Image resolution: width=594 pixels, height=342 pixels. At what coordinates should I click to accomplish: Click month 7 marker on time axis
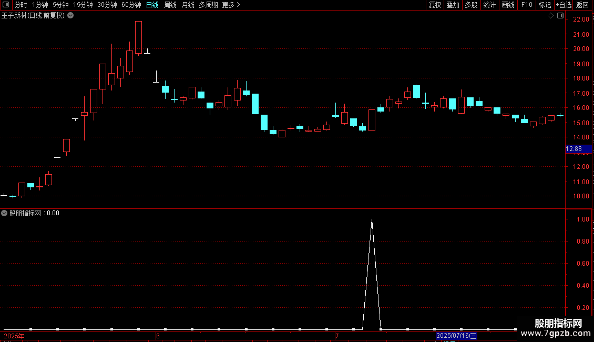(337, 336)
